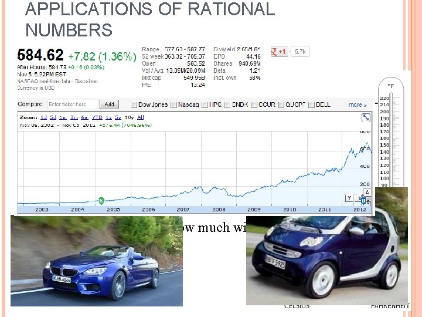This screenshot has width=422, height=317.
Task: Select 6m zoom range
Action: point(84,117)
